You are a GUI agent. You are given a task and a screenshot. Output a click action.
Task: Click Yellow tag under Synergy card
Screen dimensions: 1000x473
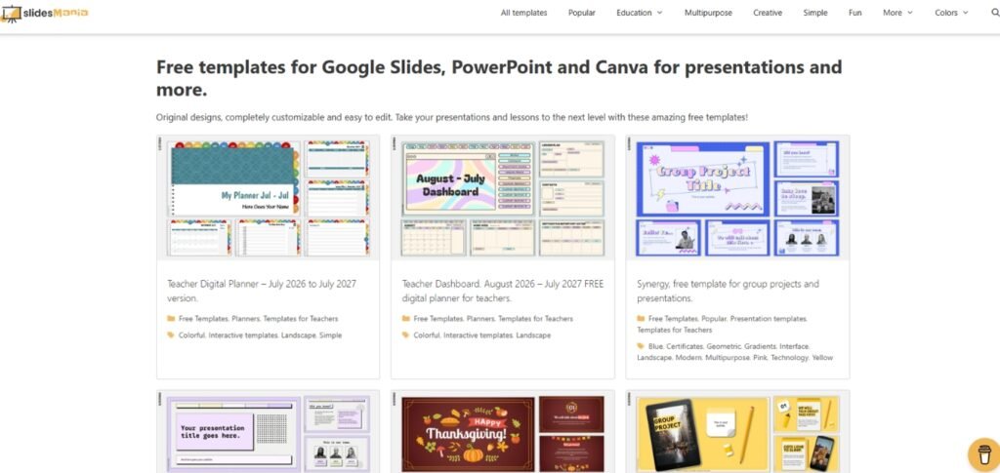coord(822,358)
